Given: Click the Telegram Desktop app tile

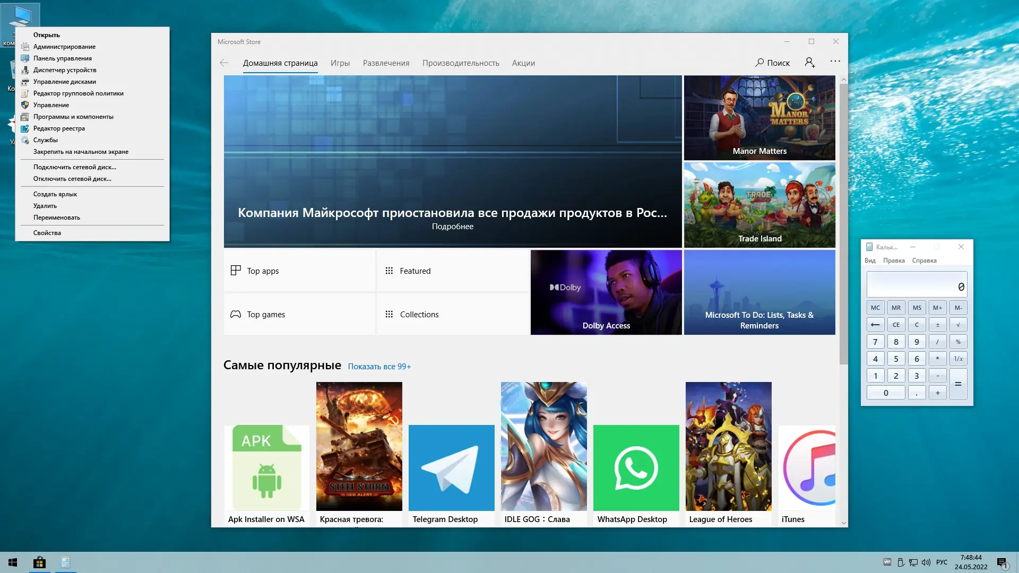Looking at the screenshot, I should click(x=451, y=468).
